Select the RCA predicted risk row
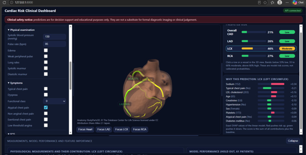The height and width of the screenshot is (155, 306). tap(261, 56)
